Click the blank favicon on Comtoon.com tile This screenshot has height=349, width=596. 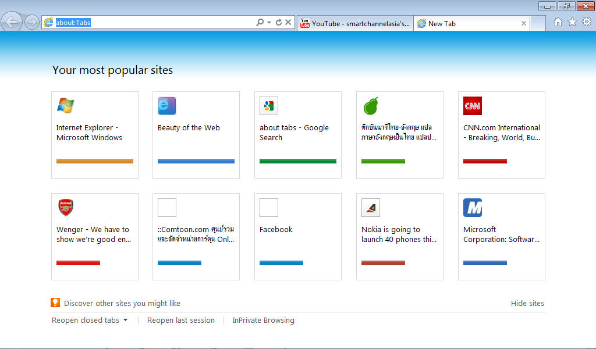tap(167, 207)
